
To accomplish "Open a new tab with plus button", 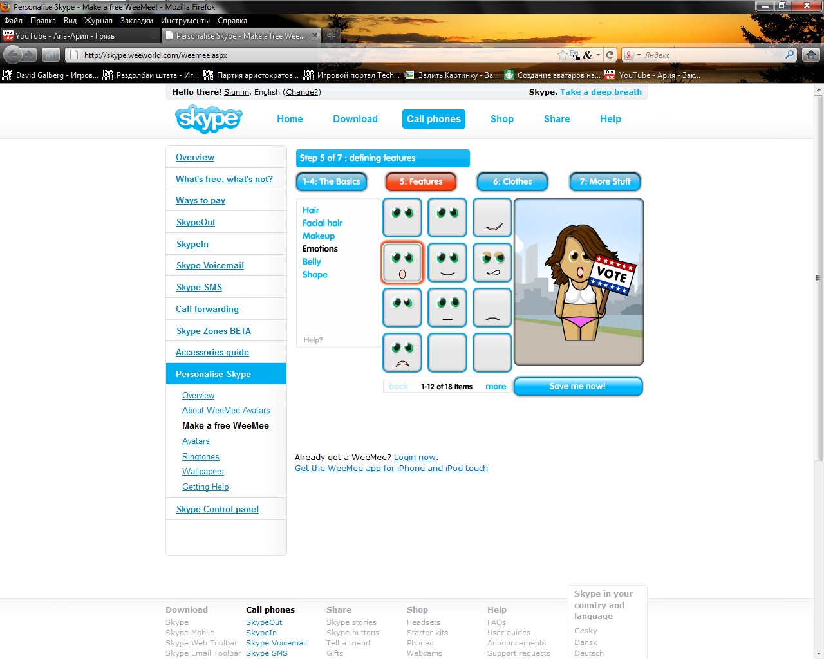I will tap(331, 36).
